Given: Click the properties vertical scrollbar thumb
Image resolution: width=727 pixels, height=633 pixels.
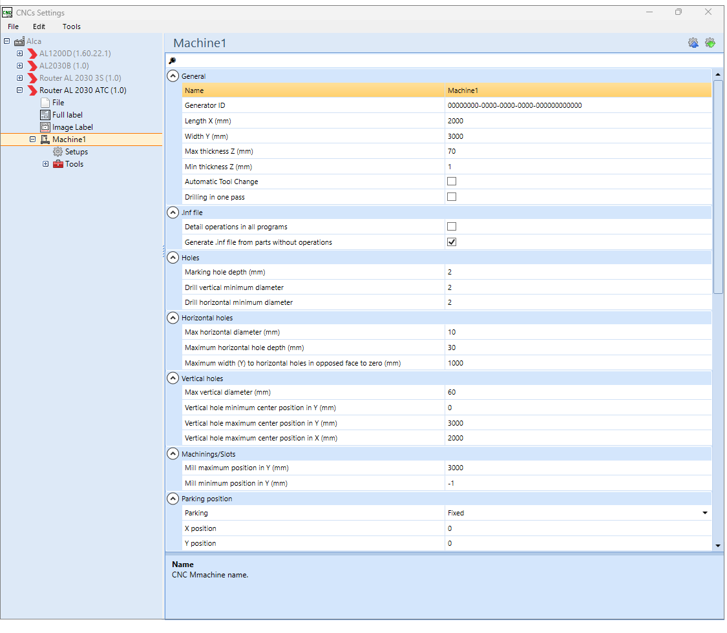Looking at the screenshot, I should 718,187.
